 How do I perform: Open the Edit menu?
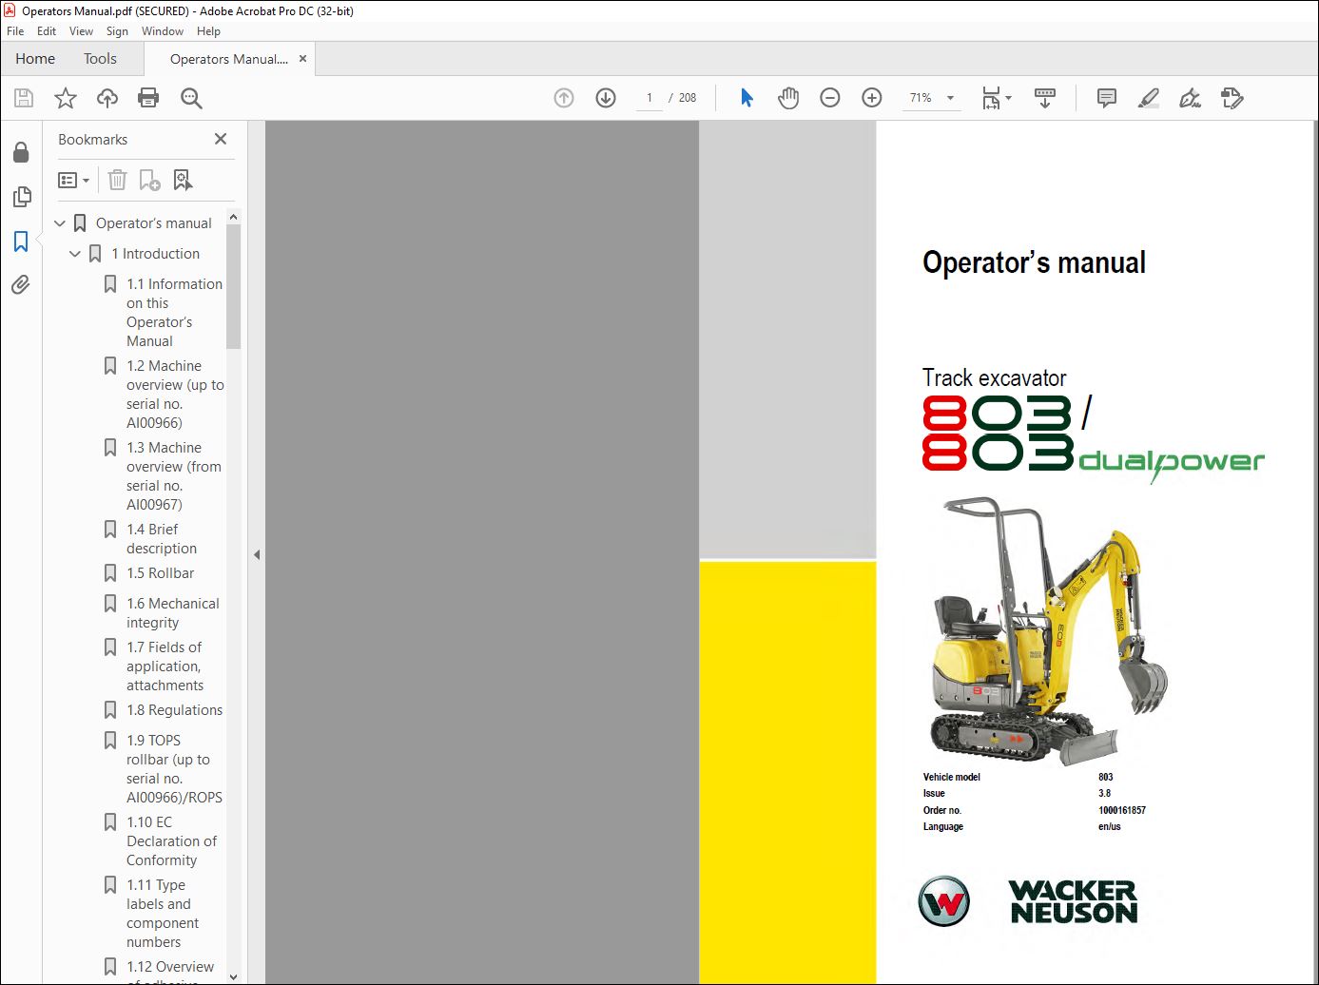[x=47, y=31]
